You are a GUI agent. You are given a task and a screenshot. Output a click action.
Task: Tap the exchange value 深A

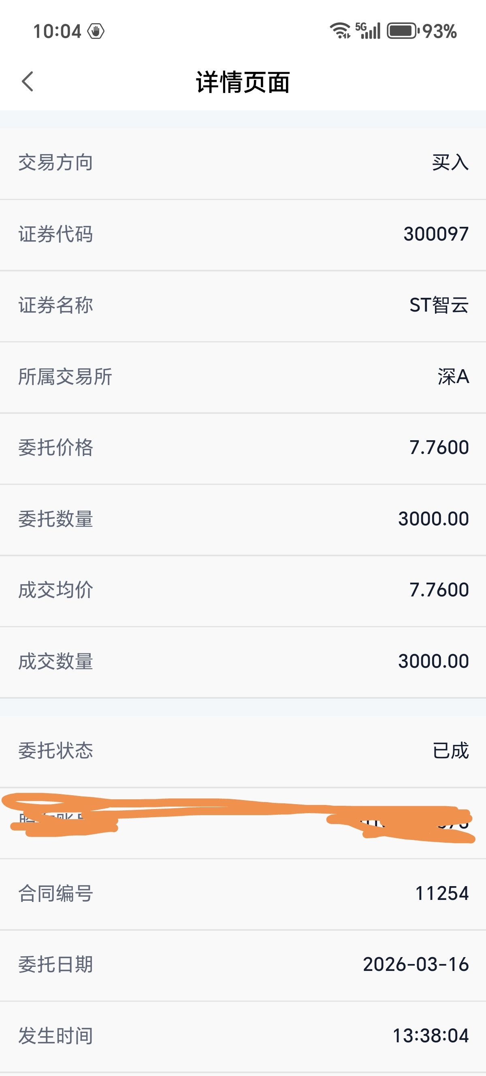(453, 377)
